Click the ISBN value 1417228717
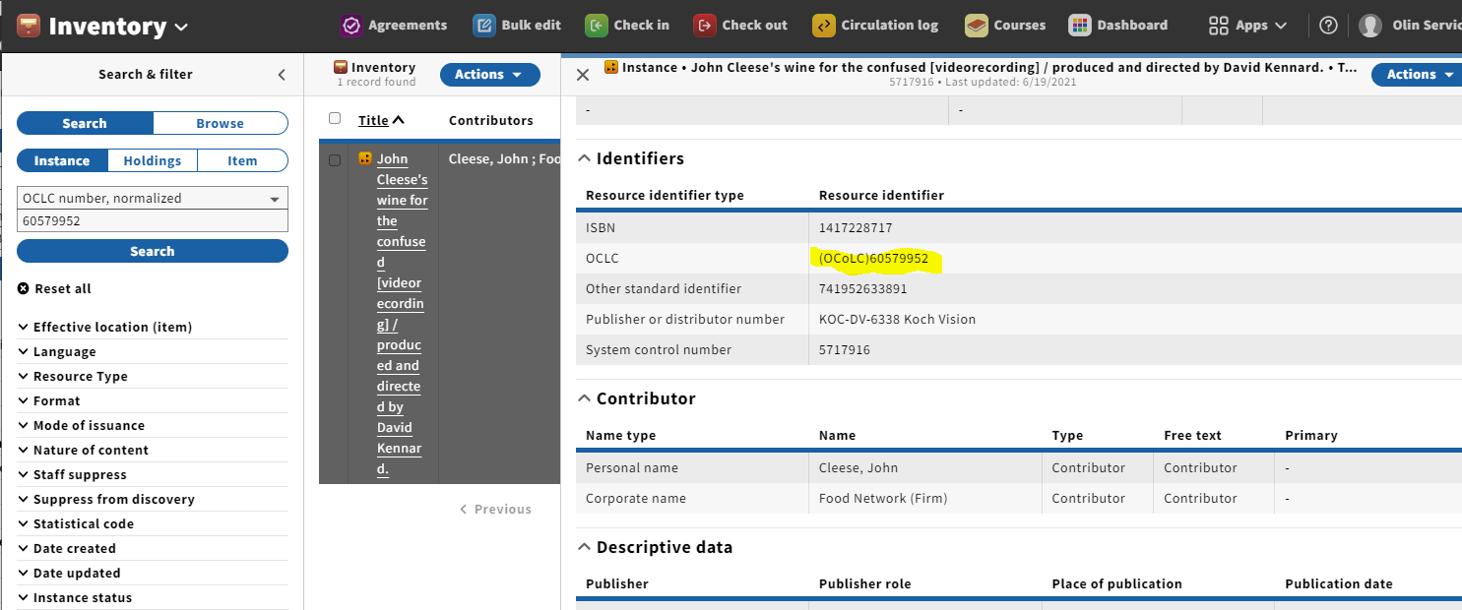This screenshot has width=1462, height=610. [856, 227]
